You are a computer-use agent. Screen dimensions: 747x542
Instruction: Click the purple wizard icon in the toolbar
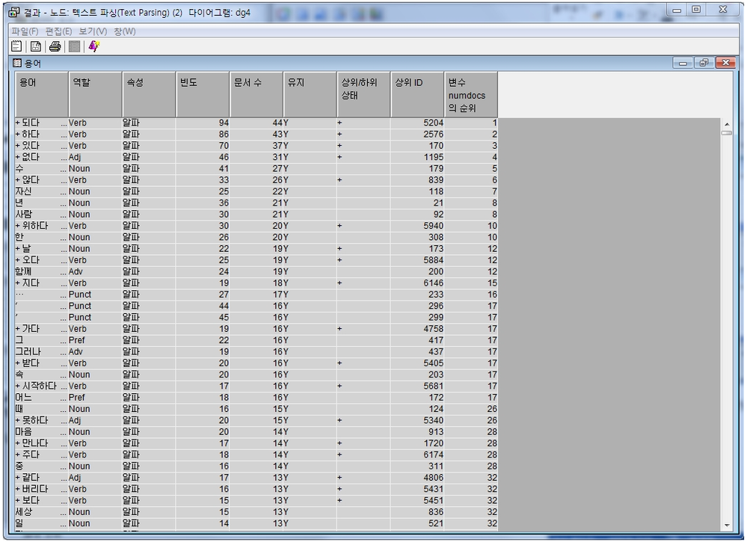coord(93,46)
